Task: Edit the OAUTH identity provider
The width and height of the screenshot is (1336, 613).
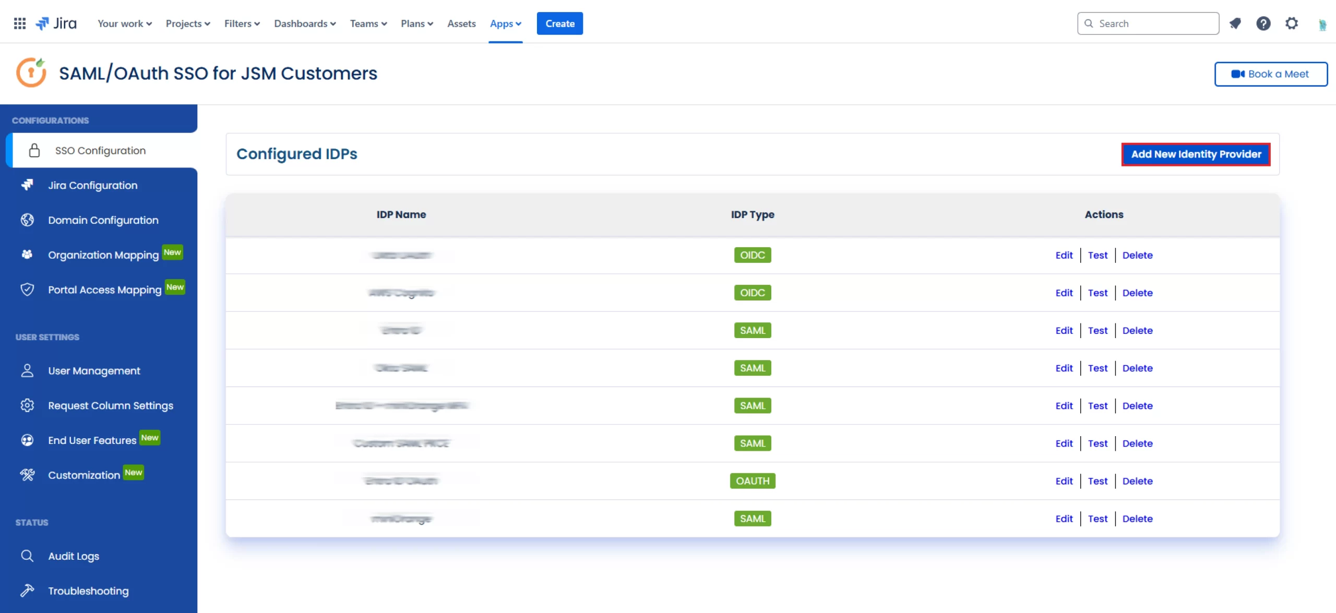Action: [1064, 481]
